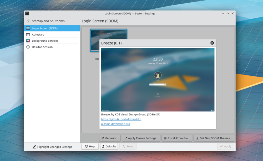Click the Apply button
The height and width of the screenshot is (161, 263).
coord(225,146)
